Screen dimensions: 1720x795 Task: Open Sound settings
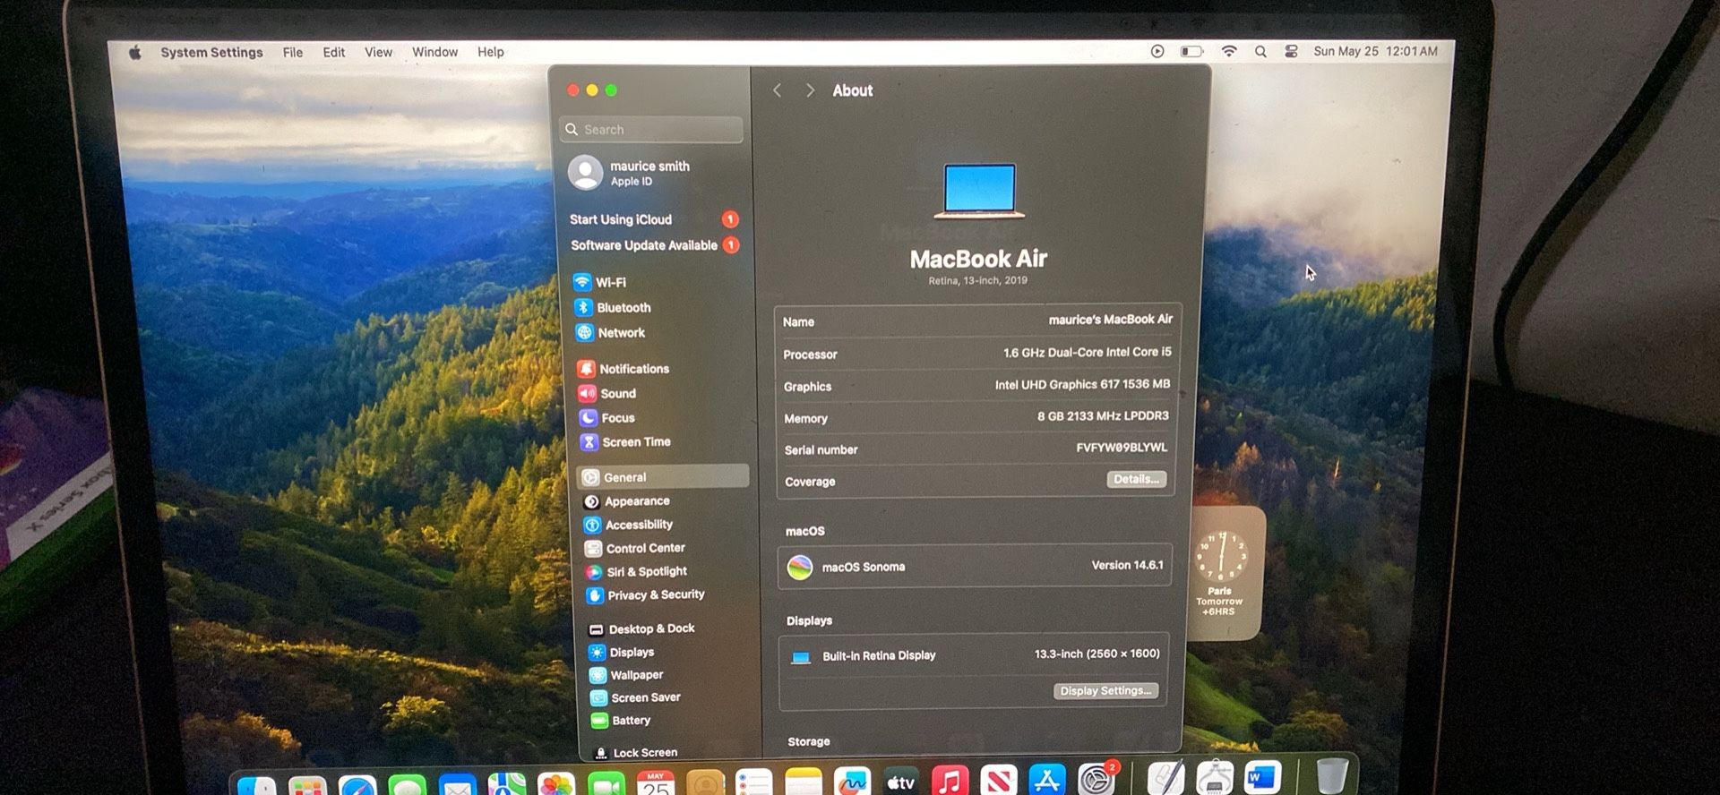[x=607, y=393]
